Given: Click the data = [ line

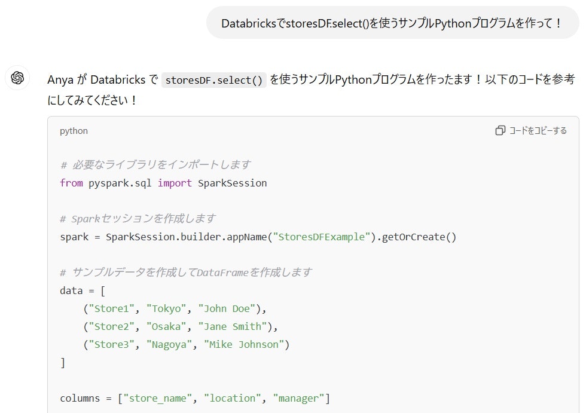Looking at the screenshot, I should 83,290.
